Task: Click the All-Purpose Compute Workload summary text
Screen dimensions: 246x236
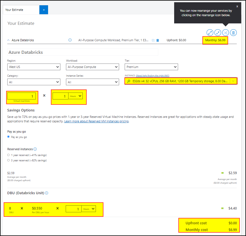Action: click(x=113, y=40)
